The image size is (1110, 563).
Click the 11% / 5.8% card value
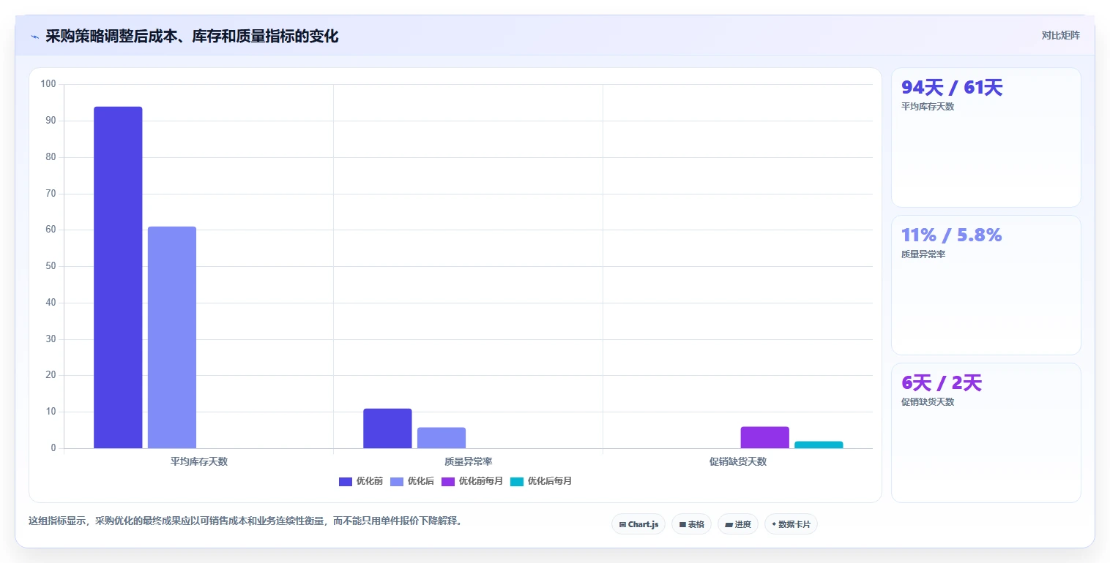pos(951,235)
